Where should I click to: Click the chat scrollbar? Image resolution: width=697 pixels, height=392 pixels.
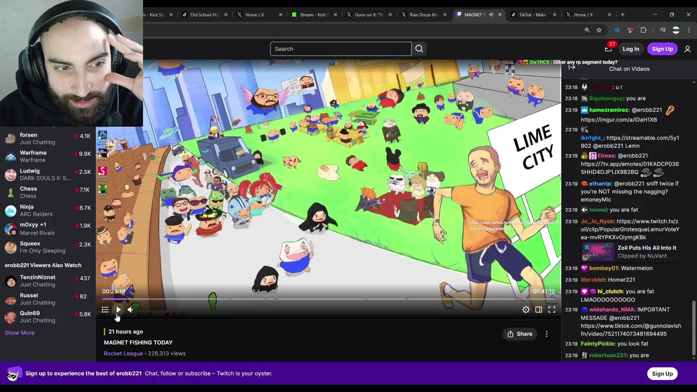click(x=694, y=328)
